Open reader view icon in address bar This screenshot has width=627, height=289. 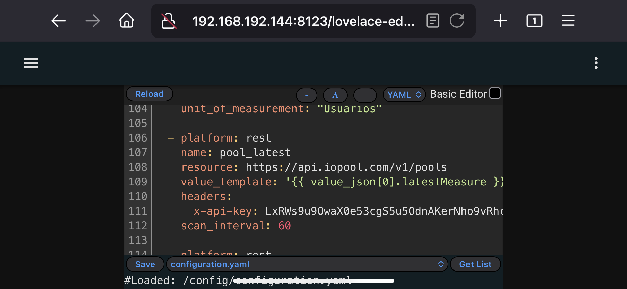(x=433, y=21)
